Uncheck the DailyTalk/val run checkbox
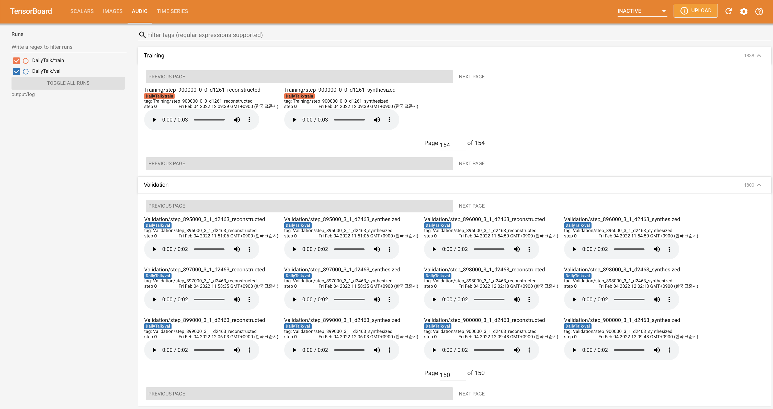Screen dimensions: 773x409 pos(17,71)
